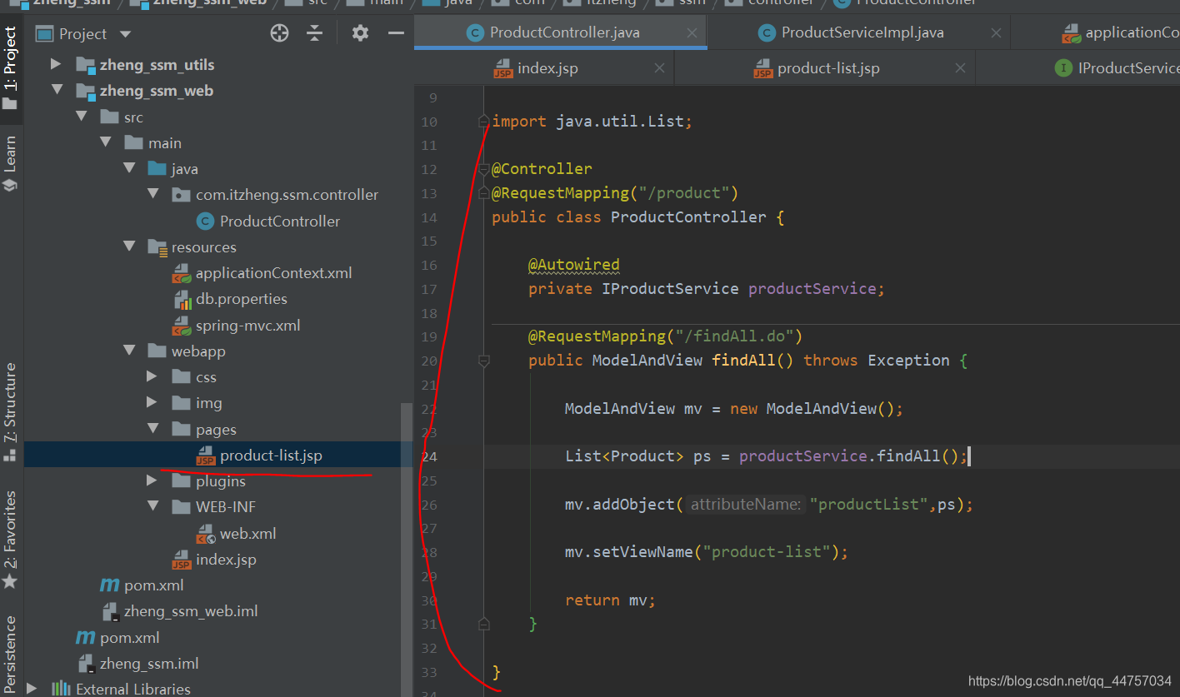Image resolution: width=1180 pixels, height=697 pixels.
Task: Switch to applicationContext editor tab
Action: pos(1121,32)
